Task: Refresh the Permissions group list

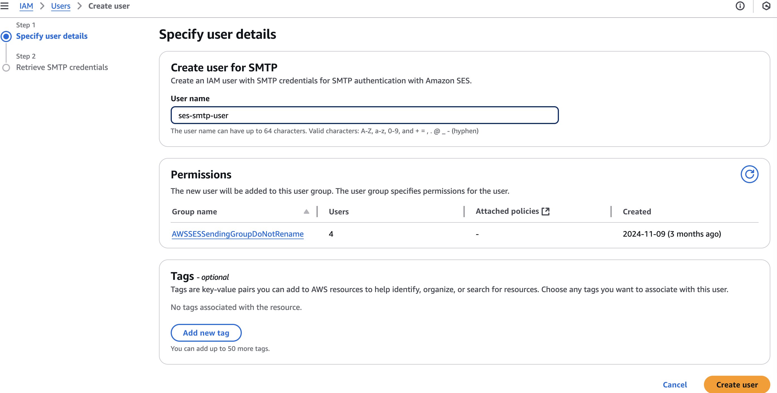Action: [749, 174]
